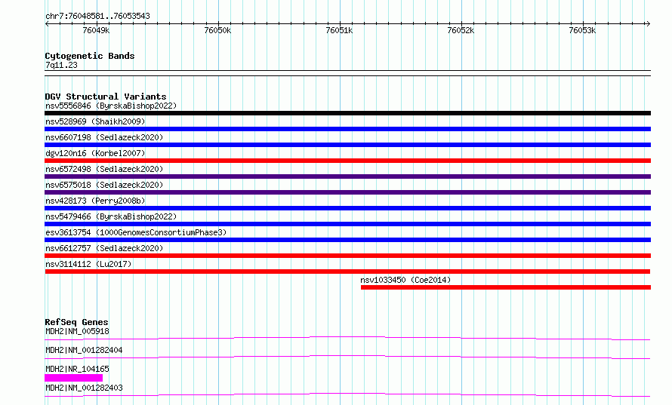Click the nsv428173 Perry2008b blue bar
Viewport: 672px width, 405px height.
[347, 208]
